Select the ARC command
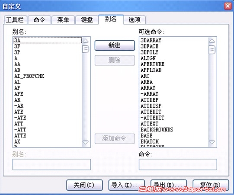This screenshot has width=234, height=195. point(174,76)
